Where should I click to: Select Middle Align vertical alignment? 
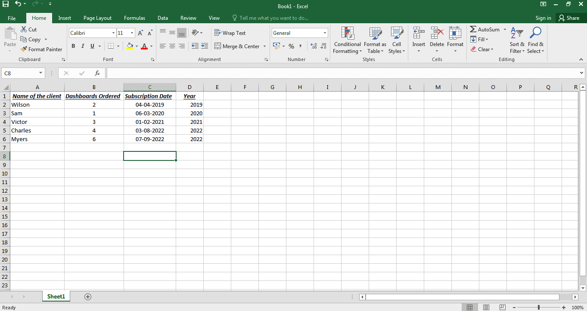[x=172, y=33]
